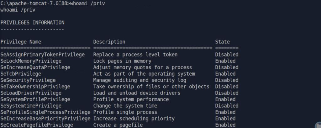
Task: Click the prompt line 'whoami /priv' command
Action: [87, 4]
